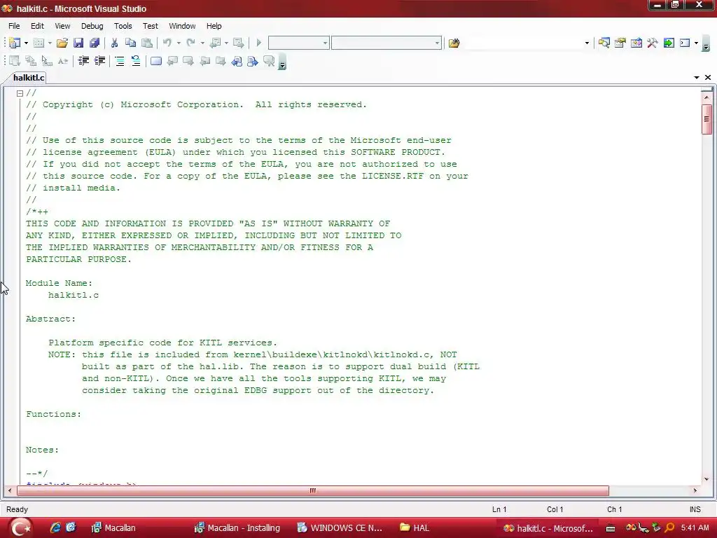Open the Tools menu
Image resolution: width=717 pixels, height=538 pixels.
pyautogui.click(x=123, y=26)
